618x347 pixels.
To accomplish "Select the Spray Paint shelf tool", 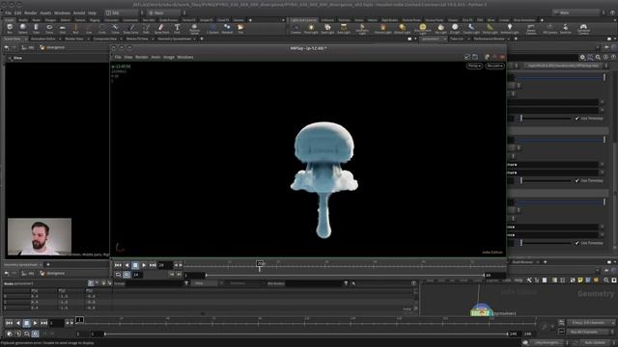I will pyautogui.click(x=161, y=28).
